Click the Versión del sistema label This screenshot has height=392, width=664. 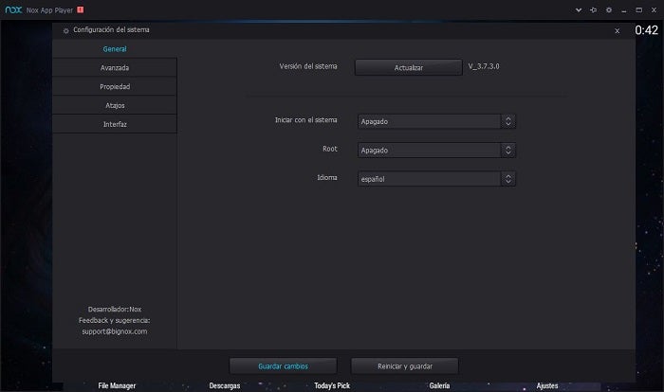(308, 66)
